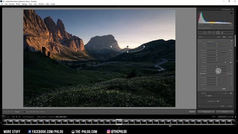Open filmstrip Filter dropdown
The width and height of the screenshot is (238, 134).
click(225, 117)
